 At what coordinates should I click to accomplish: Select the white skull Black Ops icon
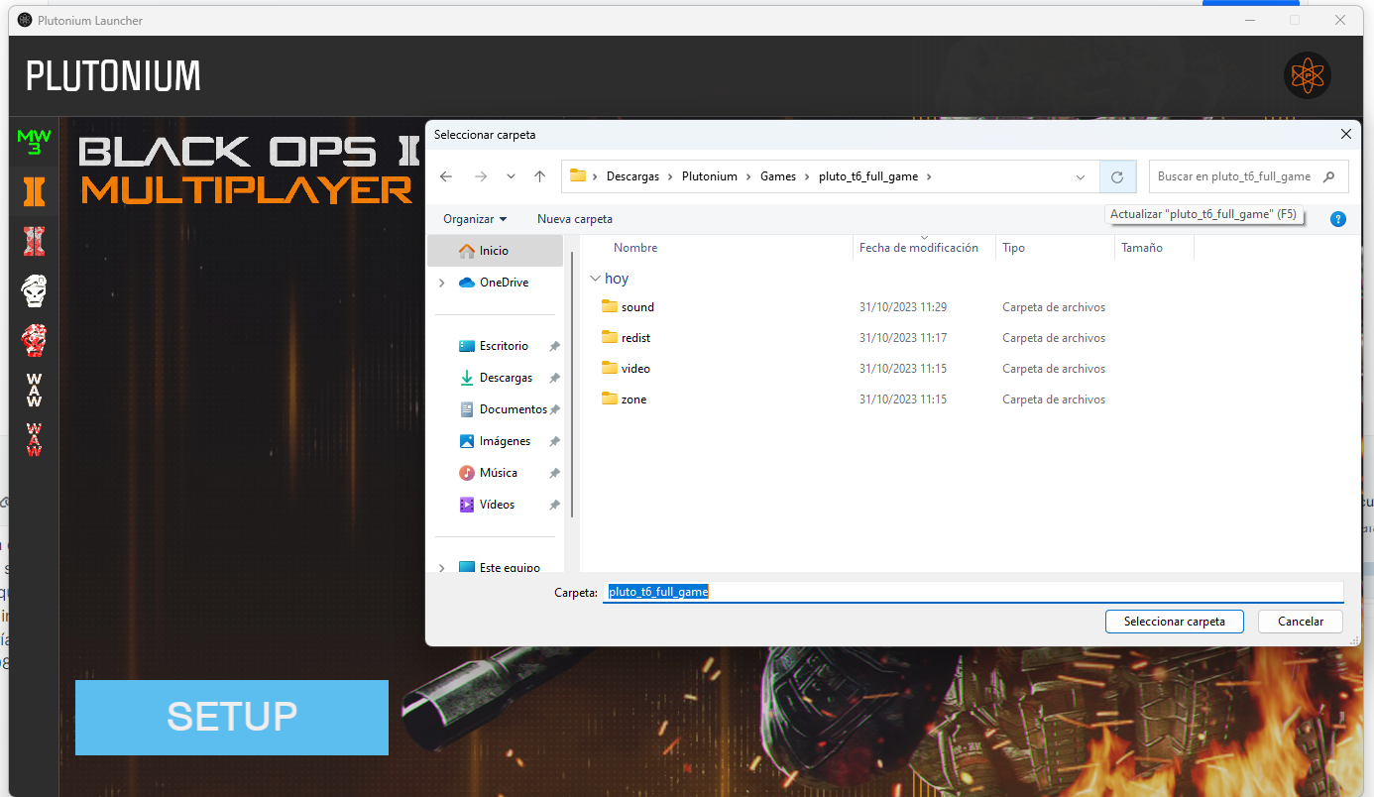tap(34, 290)
